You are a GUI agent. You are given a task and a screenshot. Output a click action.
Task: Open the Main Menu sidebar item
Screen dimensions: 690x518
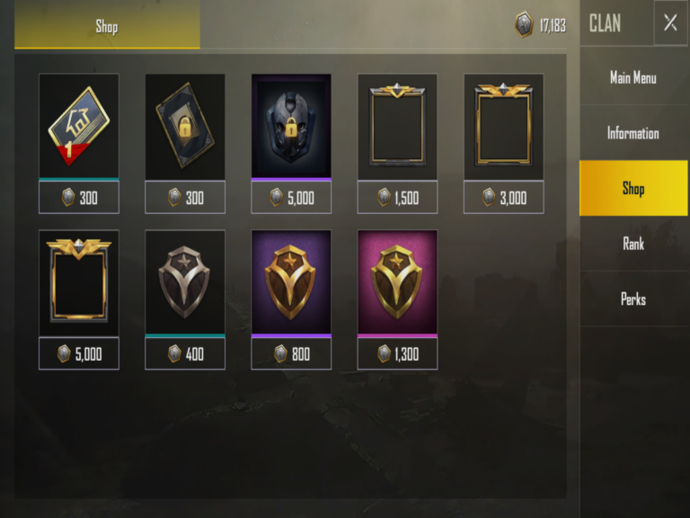click(633, 77)
